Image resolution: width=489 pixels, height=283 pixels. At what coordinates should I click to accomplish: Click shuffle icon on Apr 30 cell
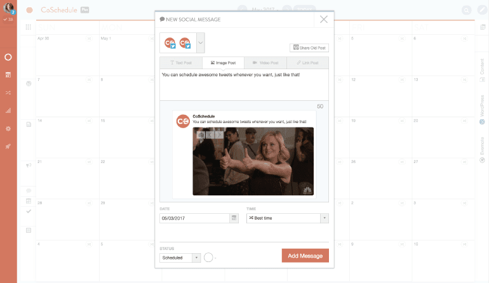tap(89, 38)
